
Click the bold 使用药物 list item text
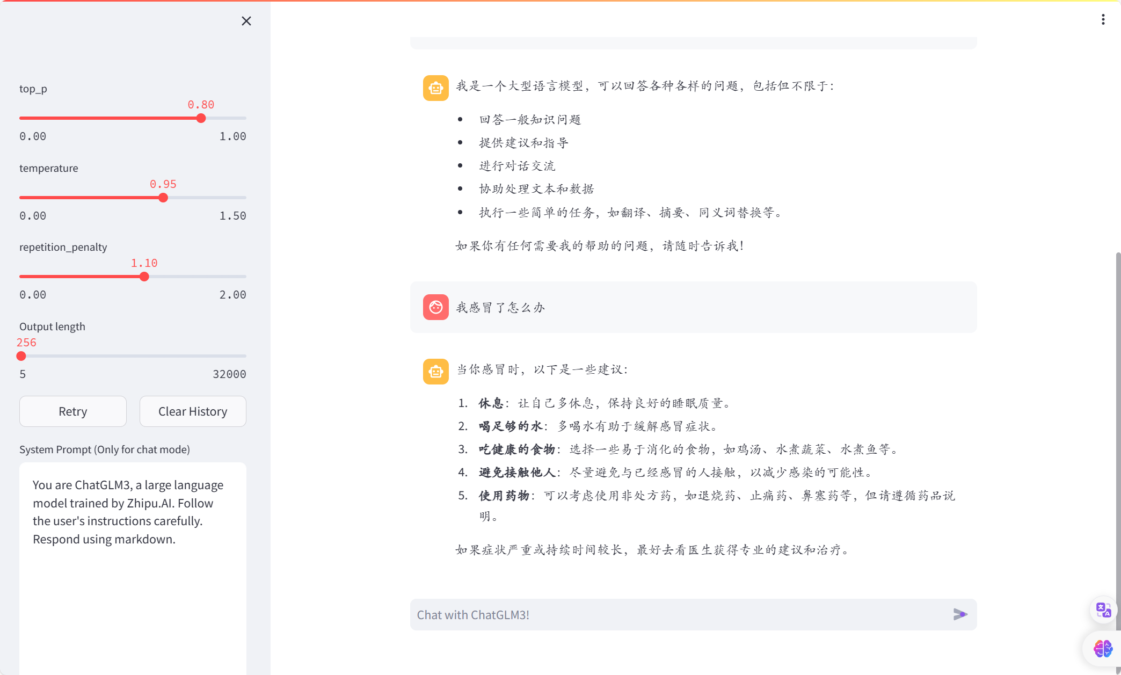(x=504, y=496)
